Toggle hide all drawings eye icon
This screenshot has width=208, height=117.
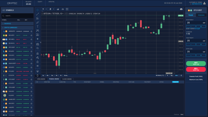pos(38,66)
